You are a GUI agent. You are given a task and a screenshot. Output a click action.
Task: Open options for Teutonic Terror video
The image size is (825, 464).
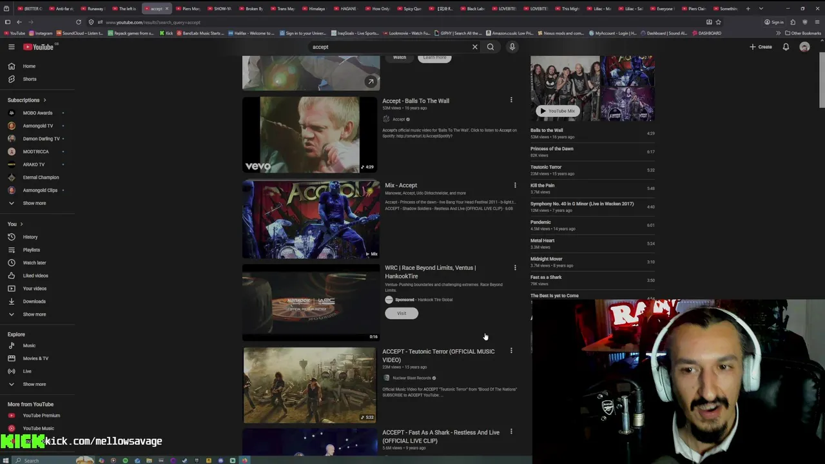[511, 351]
